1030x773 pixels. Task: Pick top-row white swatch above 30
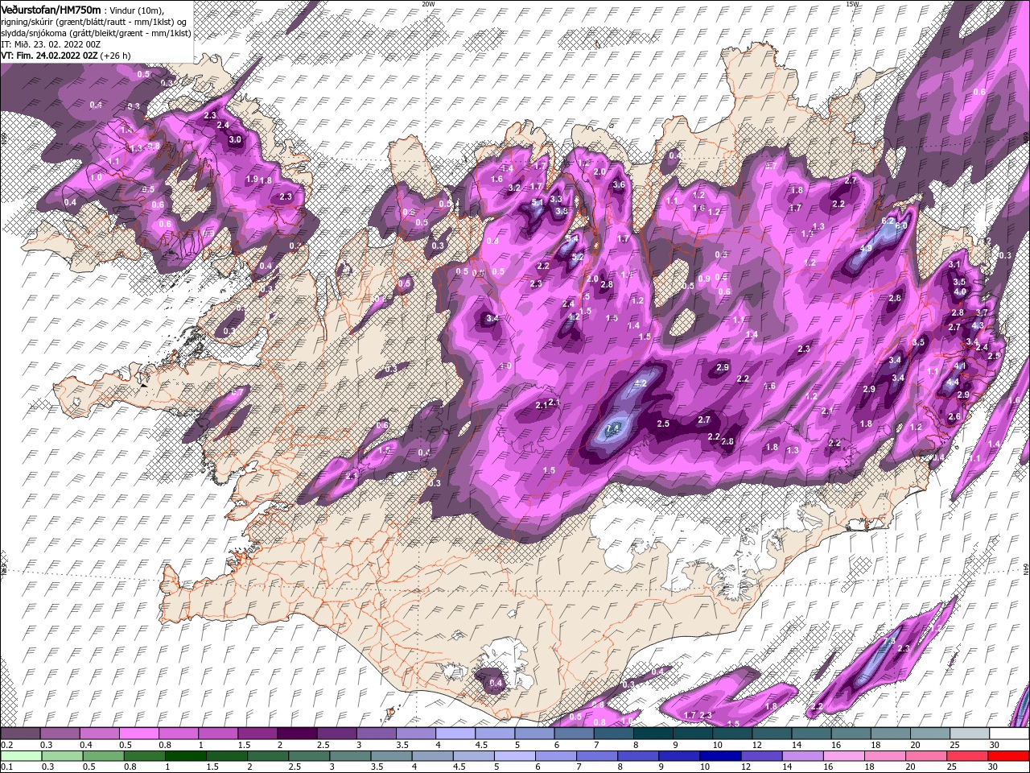pyautogui.click(x=1010, y=734)
